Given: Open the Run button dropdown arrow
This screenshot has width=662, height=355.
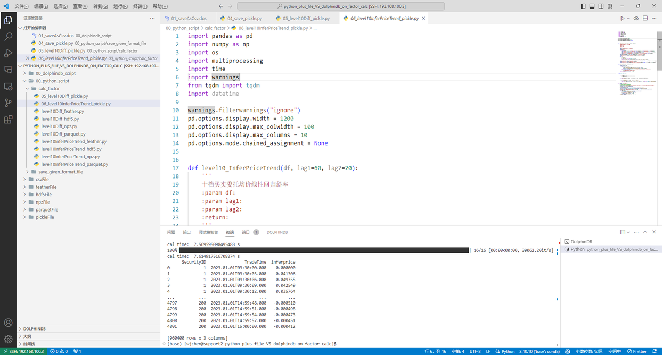Looking at the screenshot, I should coord(628,18).
